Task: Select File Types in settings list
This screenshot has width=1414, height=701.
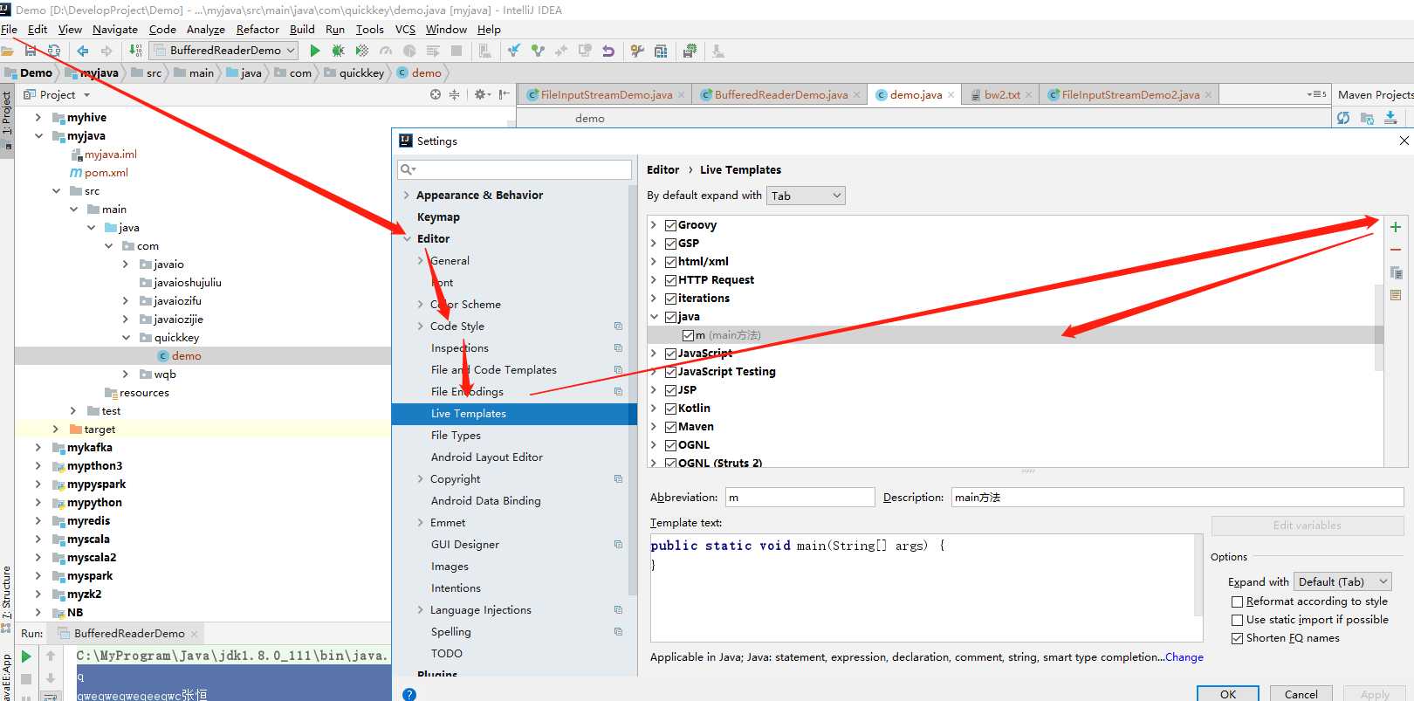Action: [456, 436]
